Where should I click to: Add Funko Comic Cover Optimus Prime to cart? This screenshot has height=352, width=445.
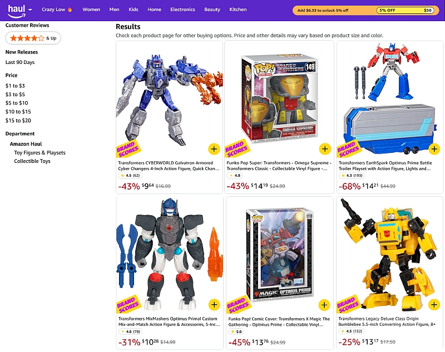(x=324, y=305)
